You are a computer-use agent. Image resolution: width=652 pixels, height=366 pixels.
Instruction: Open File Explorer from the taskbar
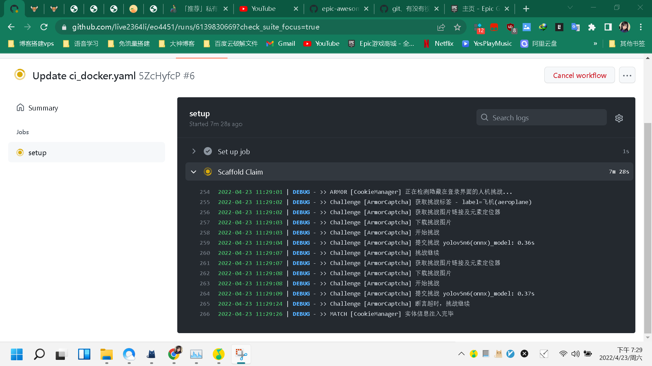click(x=106, y=354)
